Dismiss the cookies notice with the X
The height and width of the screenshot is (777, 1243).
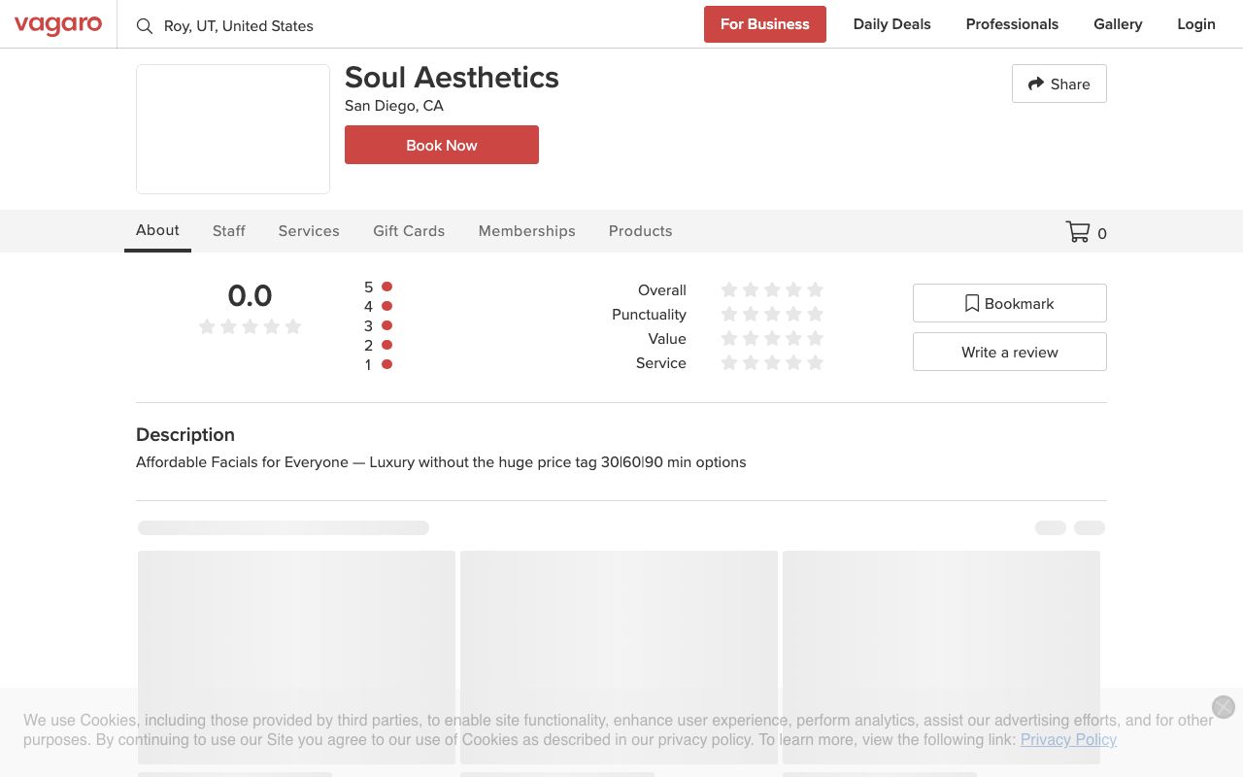[x=1223, y=707]
